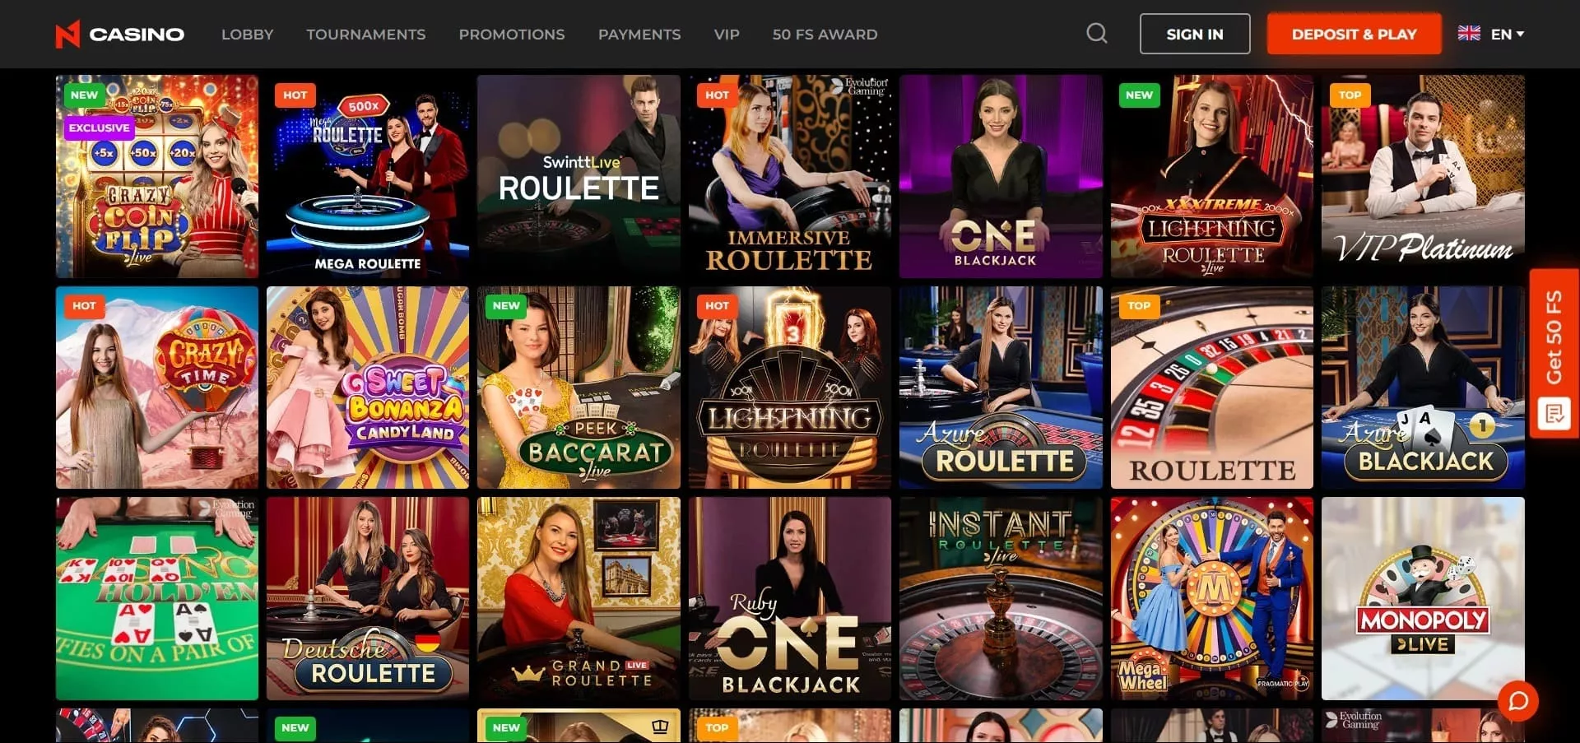Viewport: 1580px width, 743px height.
Task: Launch the Immersive Roulette game
Action: (x=790, y=176)
